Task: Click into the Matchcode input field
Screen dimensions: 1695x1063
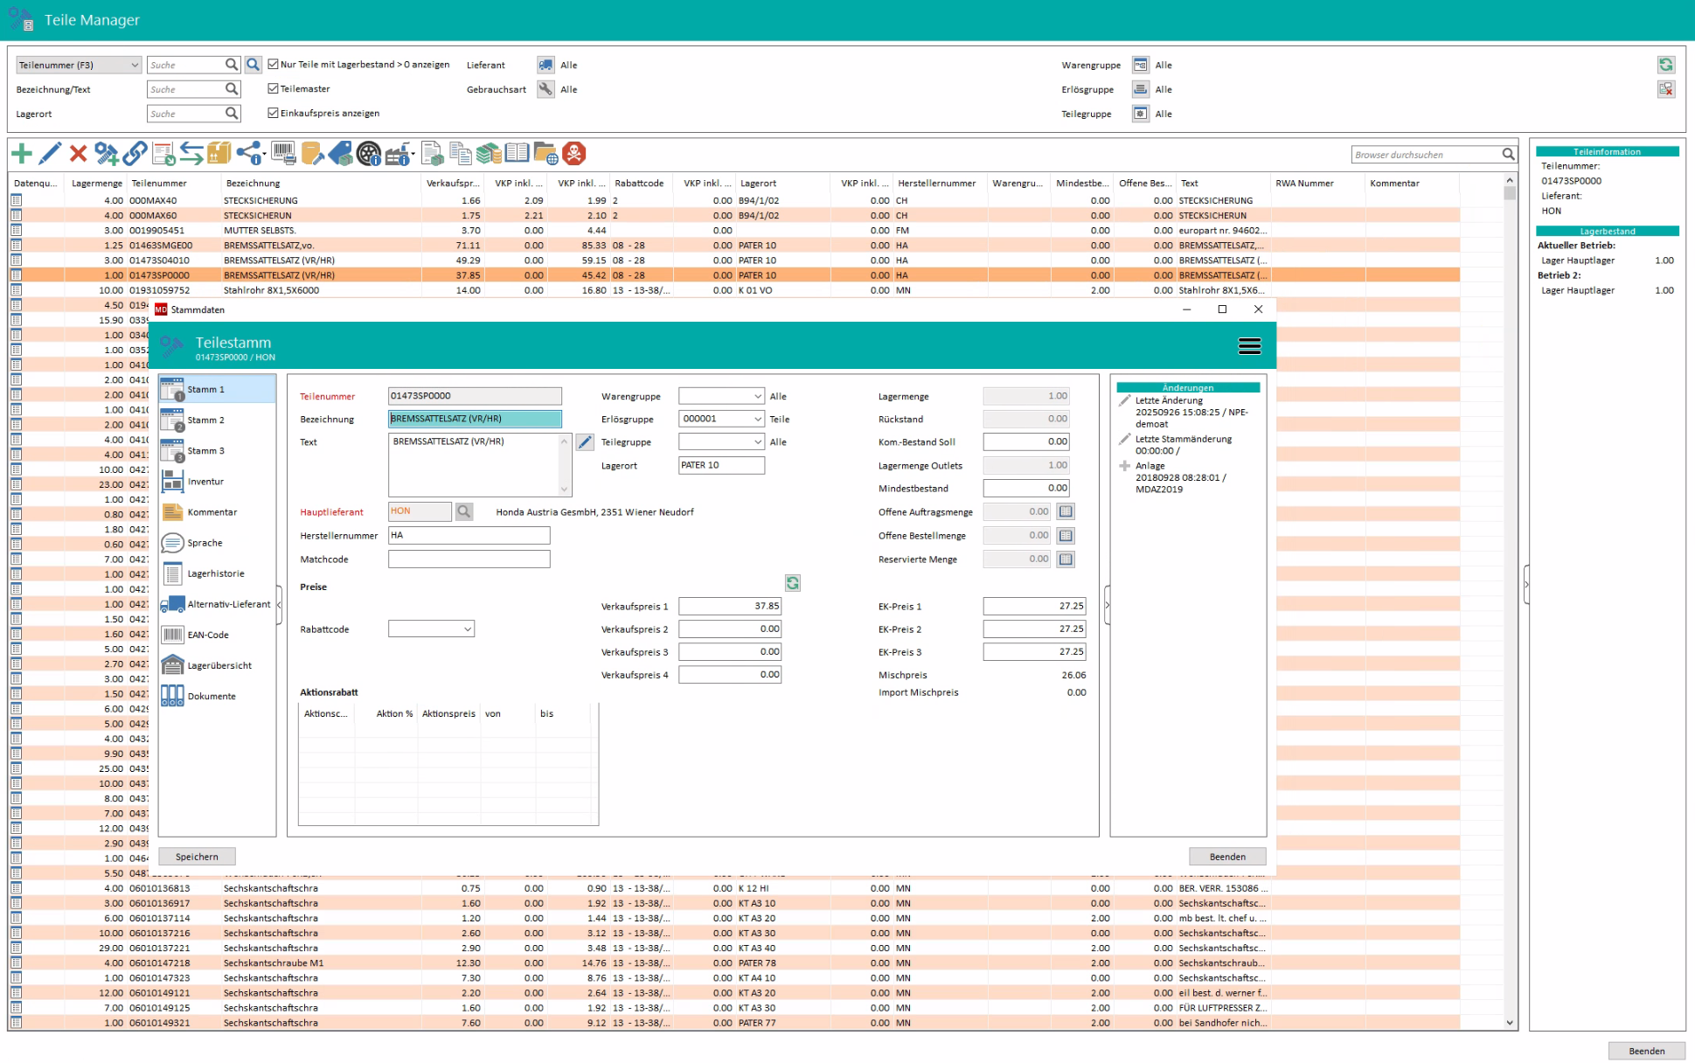Action: [x=469, y=559]
